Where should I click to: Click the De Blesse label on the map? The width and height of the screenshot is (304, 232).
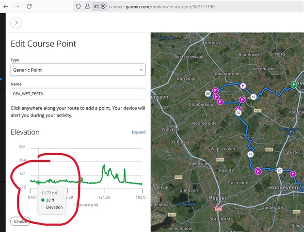(180, 142)
